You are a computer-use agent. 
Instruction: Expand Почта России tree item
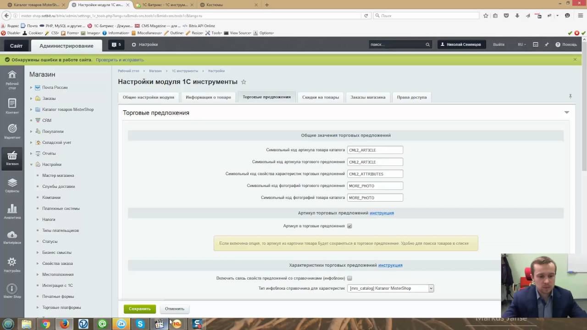coord(31,88)
